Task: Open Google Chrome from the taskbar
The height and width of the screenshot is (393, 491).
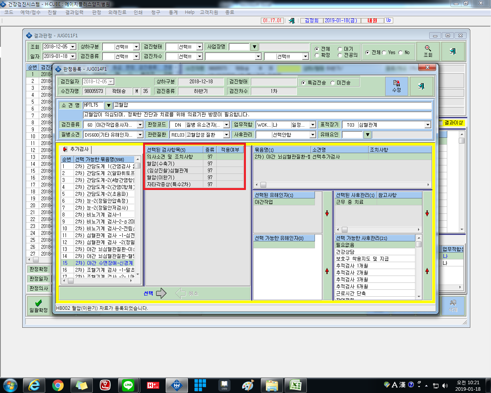Action: [58, 385]
